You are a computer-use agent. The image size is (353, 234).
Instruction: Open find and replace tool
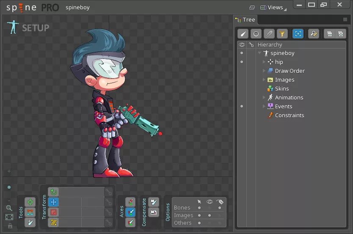pos(314,34)
